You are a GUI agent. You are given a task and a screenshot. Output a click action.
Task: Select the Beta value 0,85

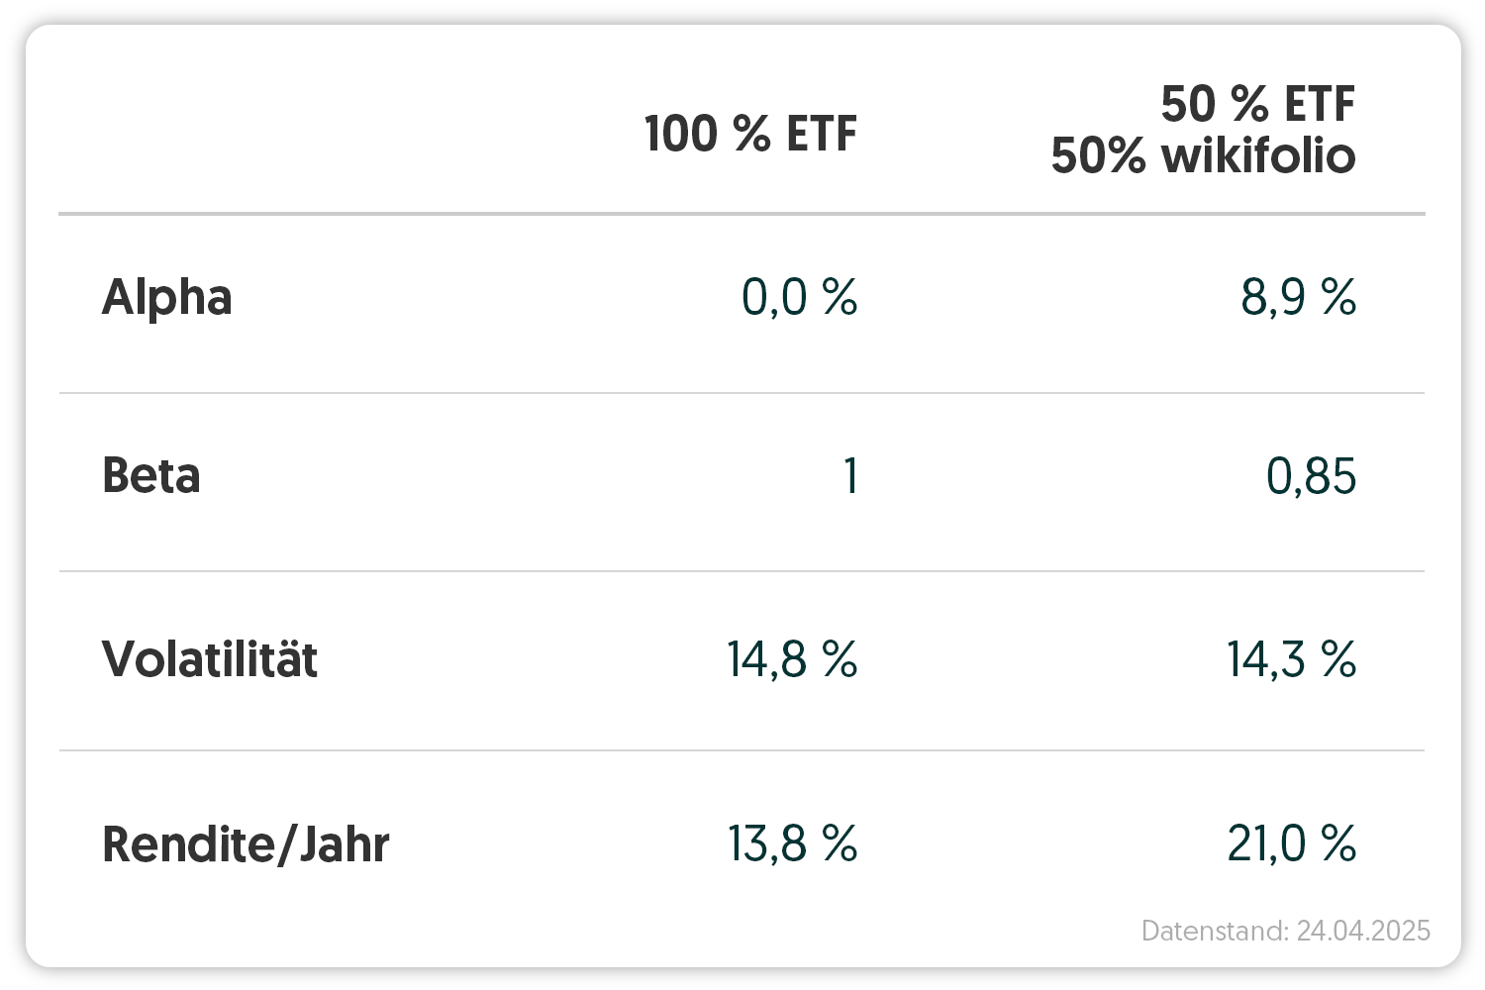pos(1311,476)
